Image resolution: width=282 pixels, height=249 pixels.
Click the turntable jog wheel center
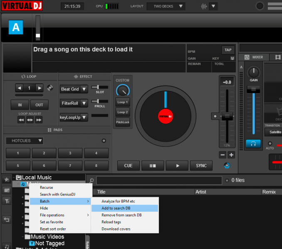point(166,116)
